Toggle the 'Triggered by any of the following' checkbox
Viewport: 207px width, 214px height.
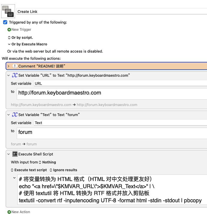5,22
